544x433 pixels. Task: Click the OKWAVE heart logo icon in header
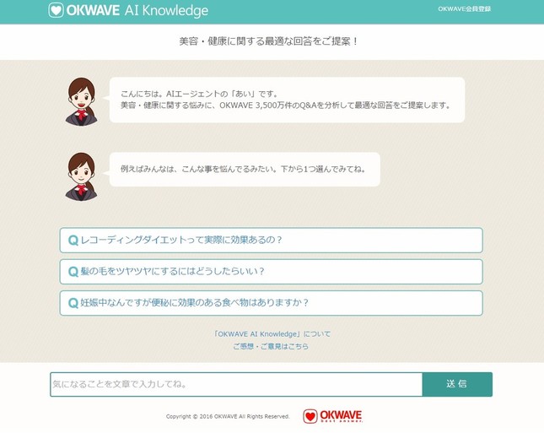point(56,10)
